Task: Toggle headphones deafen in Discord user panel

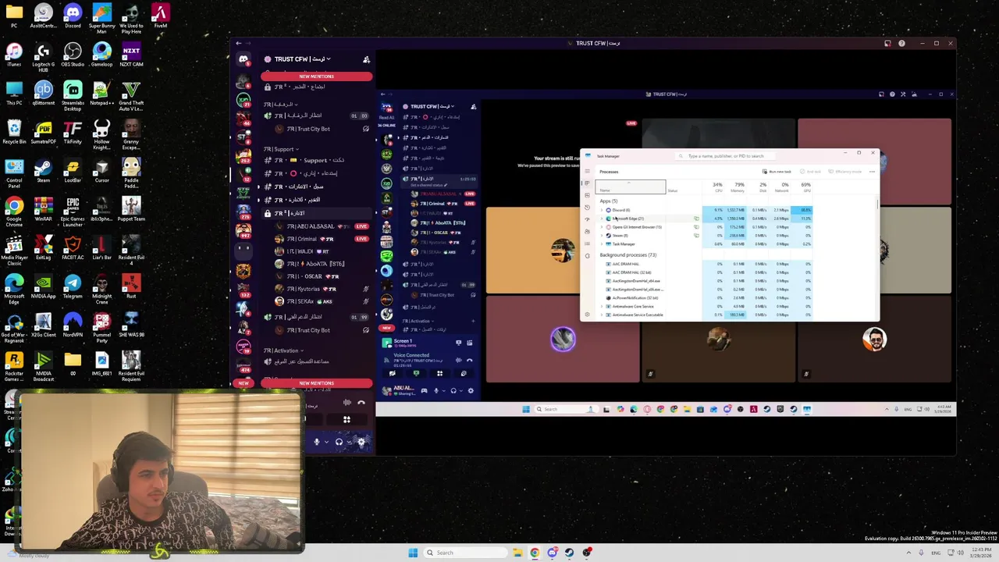Action: click(x=339, y=442)
